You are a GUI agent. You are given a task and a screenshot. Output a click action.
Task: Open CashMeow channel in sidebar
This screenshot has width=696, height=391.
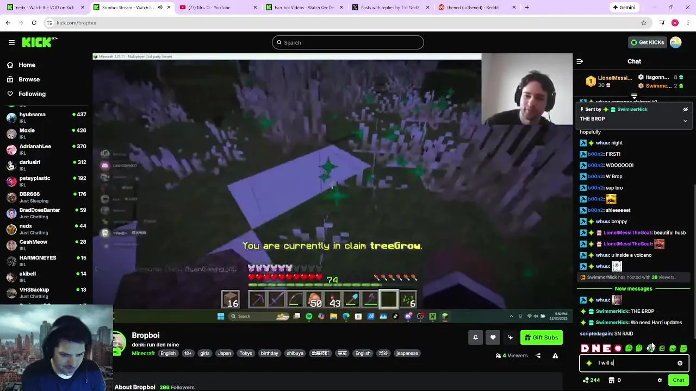point(46,245)
